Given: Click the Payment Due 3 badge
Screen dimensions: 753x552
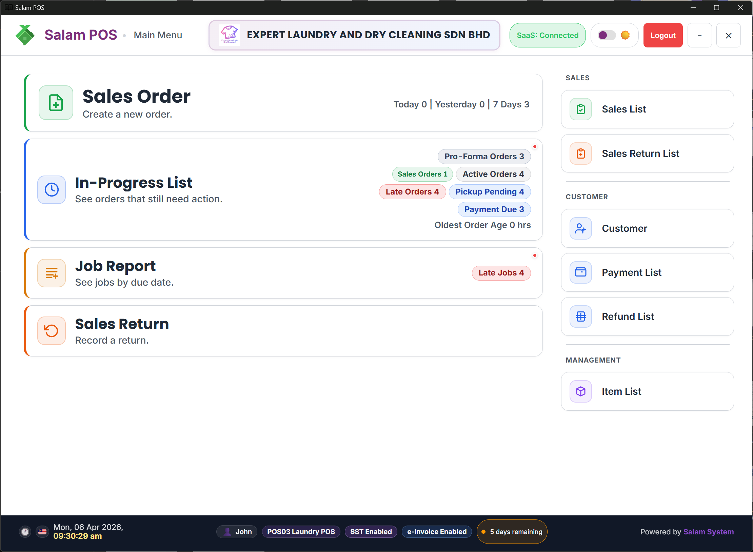Looking at the screenshot, I should point(494,209).
